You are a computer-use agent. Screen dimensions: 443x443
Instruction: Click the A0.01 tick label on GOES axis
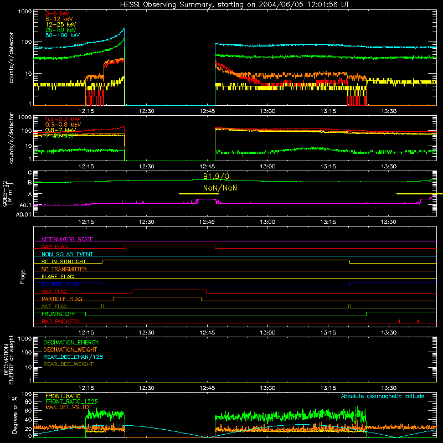click(x=23, y=214)
